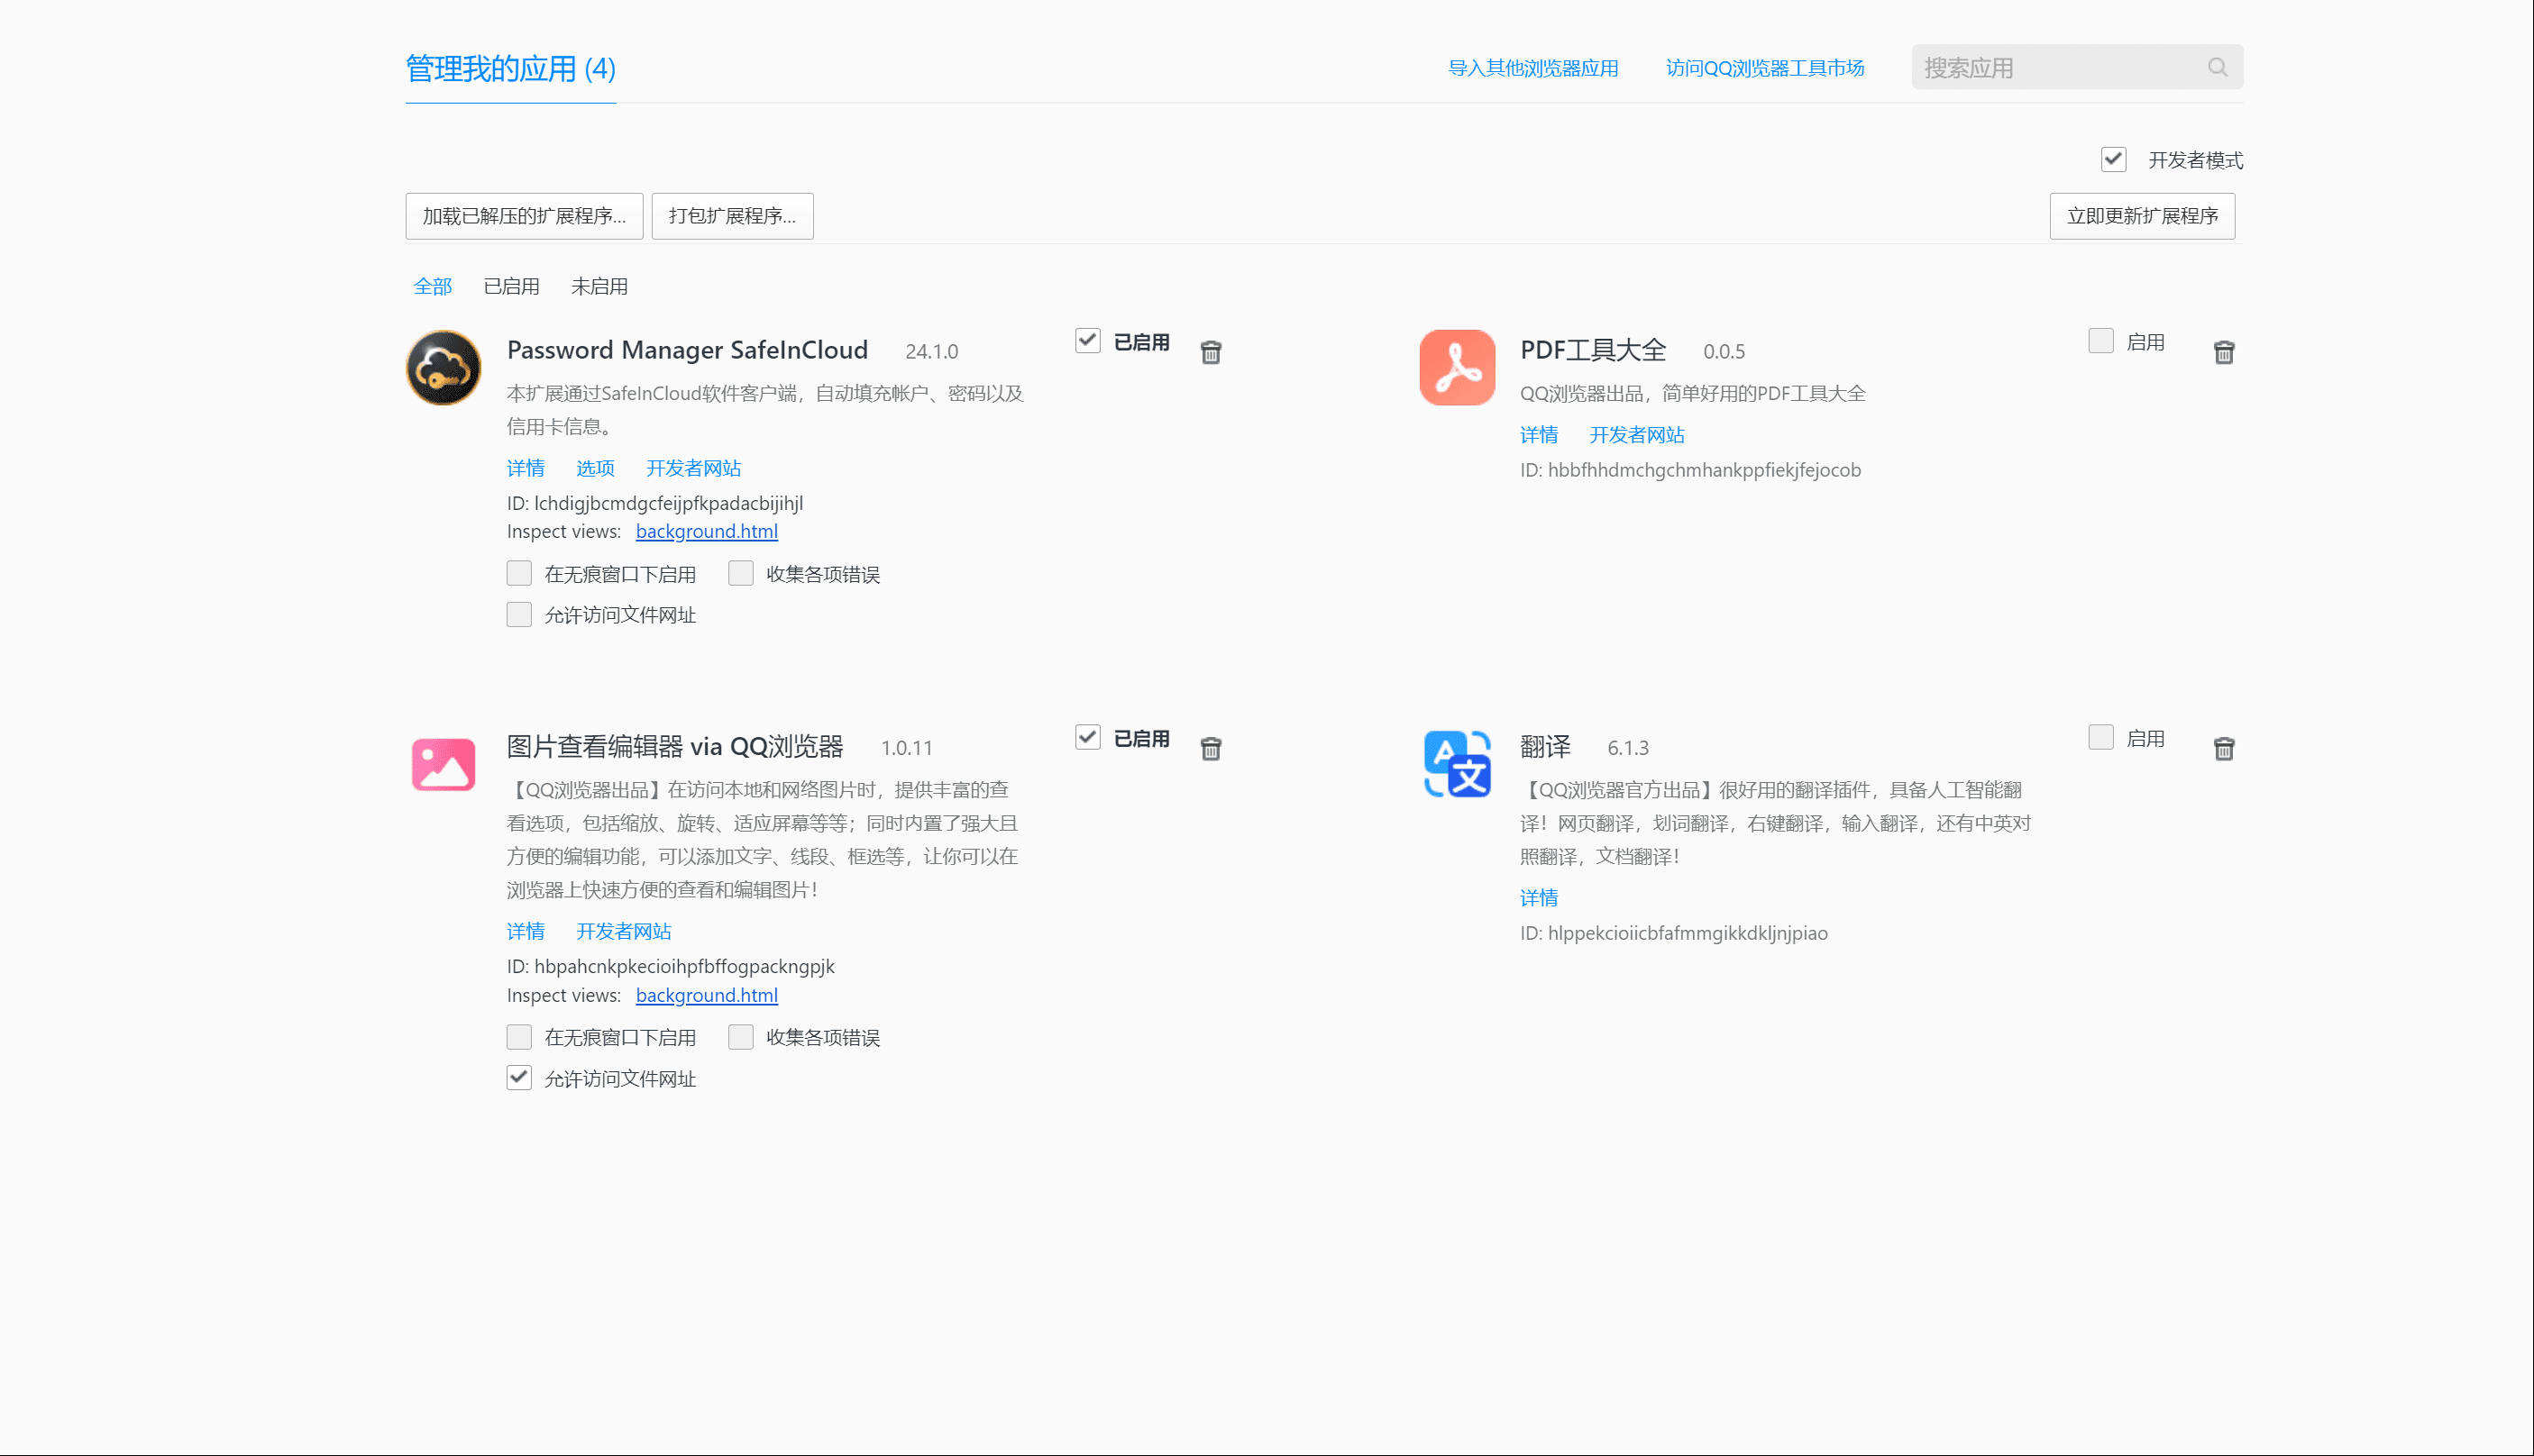Viewport: 2534px width, 1456px height.
Task: Select the 全部 filter tab
Action: [434, 286]
